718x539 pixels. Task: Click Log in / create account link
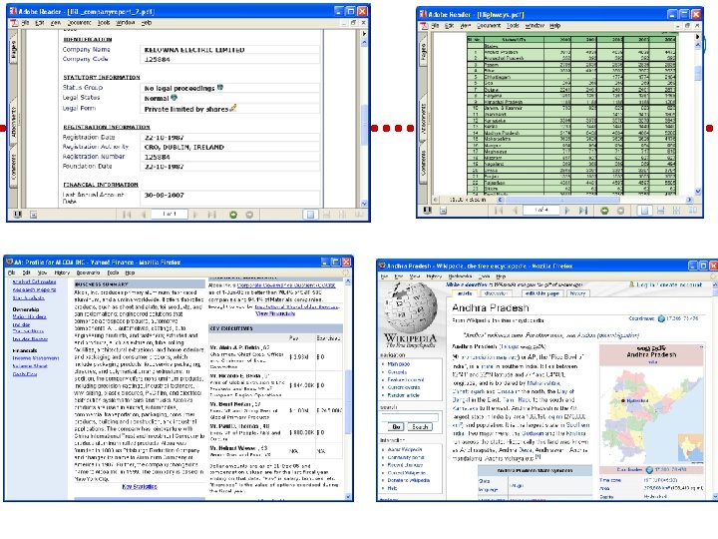(x=670, y=284)
